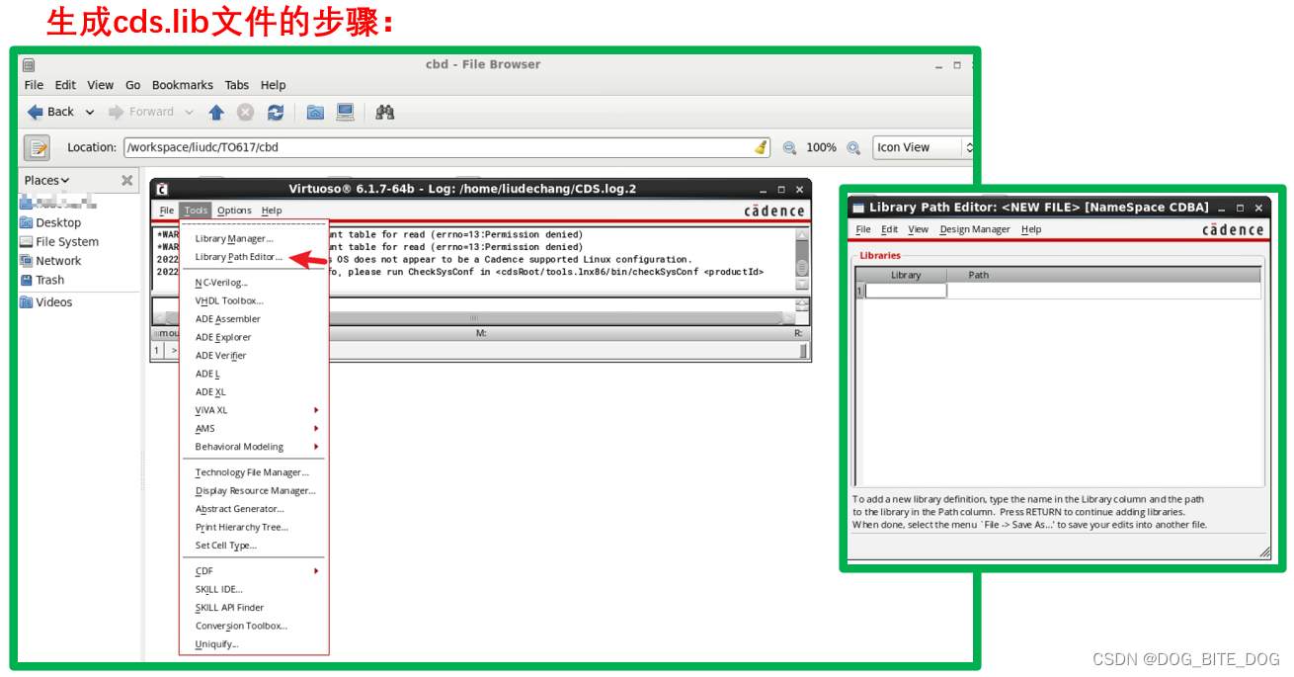Open SKILL IDE... from Tools menu
The image size is (1294, 677).
click(218, 589)
